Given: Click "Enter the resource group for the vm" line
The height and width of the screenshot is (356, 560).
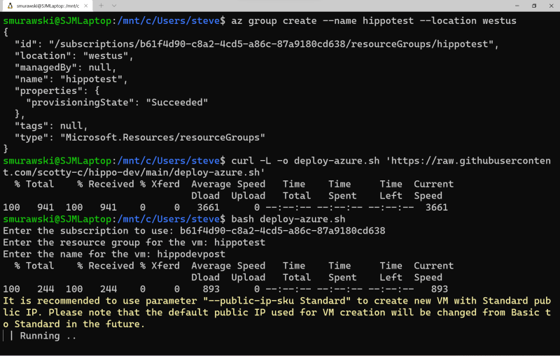Looking at the screenshot, I should (x=134, y=243).
